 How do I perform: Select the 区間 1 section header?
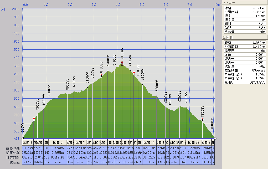(28, 142)
